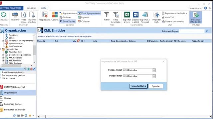Click the Vistas filter funnel icon

click(x=25, y=69)
